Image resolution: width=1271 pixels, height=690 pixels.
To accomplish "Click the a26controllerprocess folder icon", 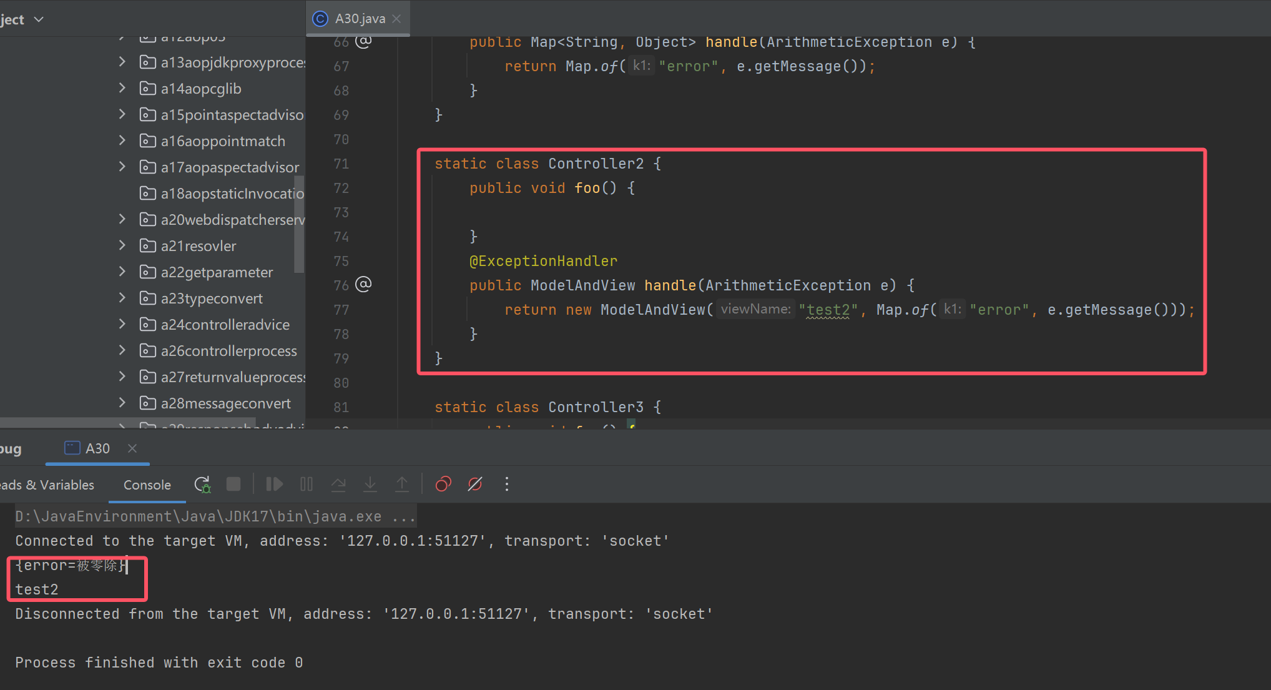I will (x=147, y=350).
